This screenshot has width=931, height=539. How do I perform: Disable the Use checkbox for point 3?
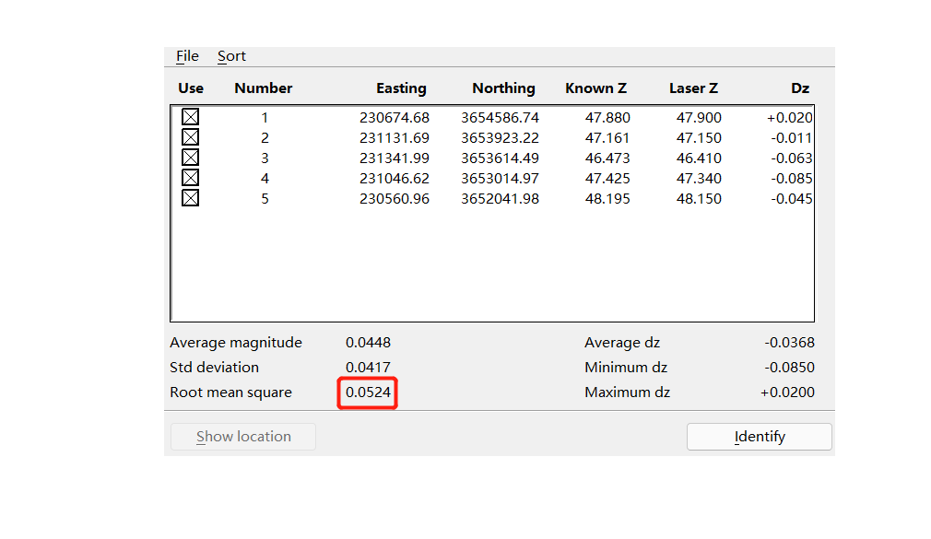point(191,158)
